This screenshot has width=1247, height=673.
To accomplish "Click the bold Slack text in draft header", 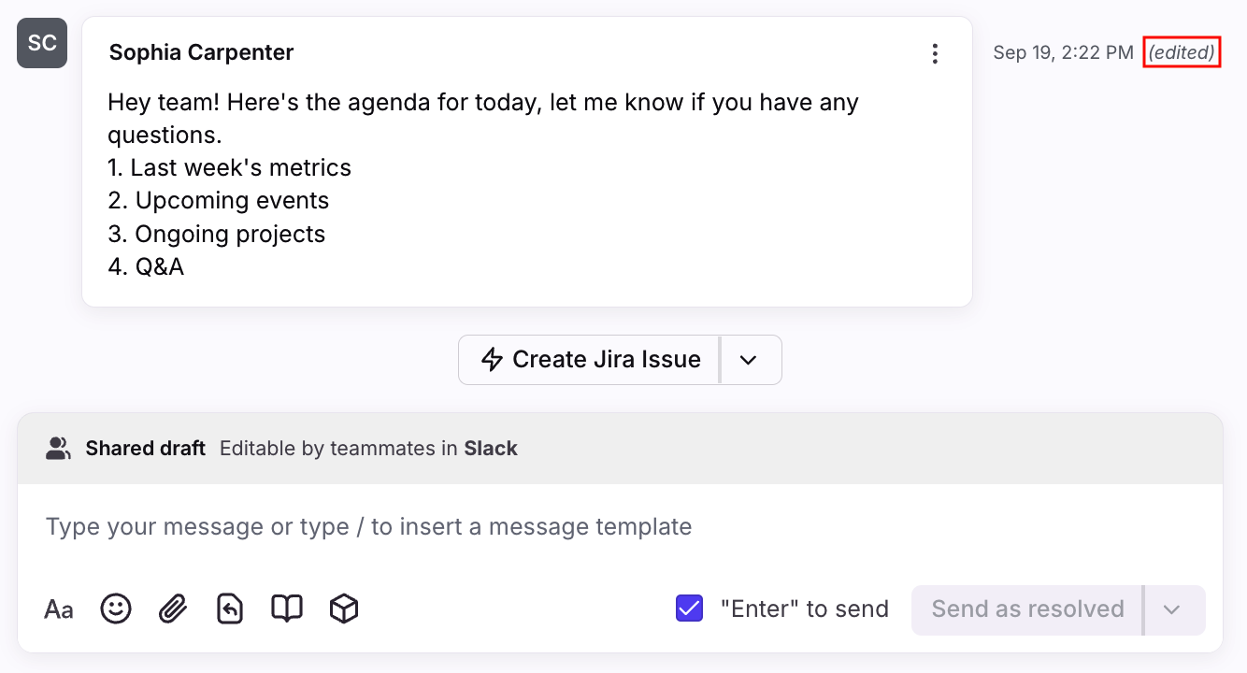I will [x=491, y=449].
